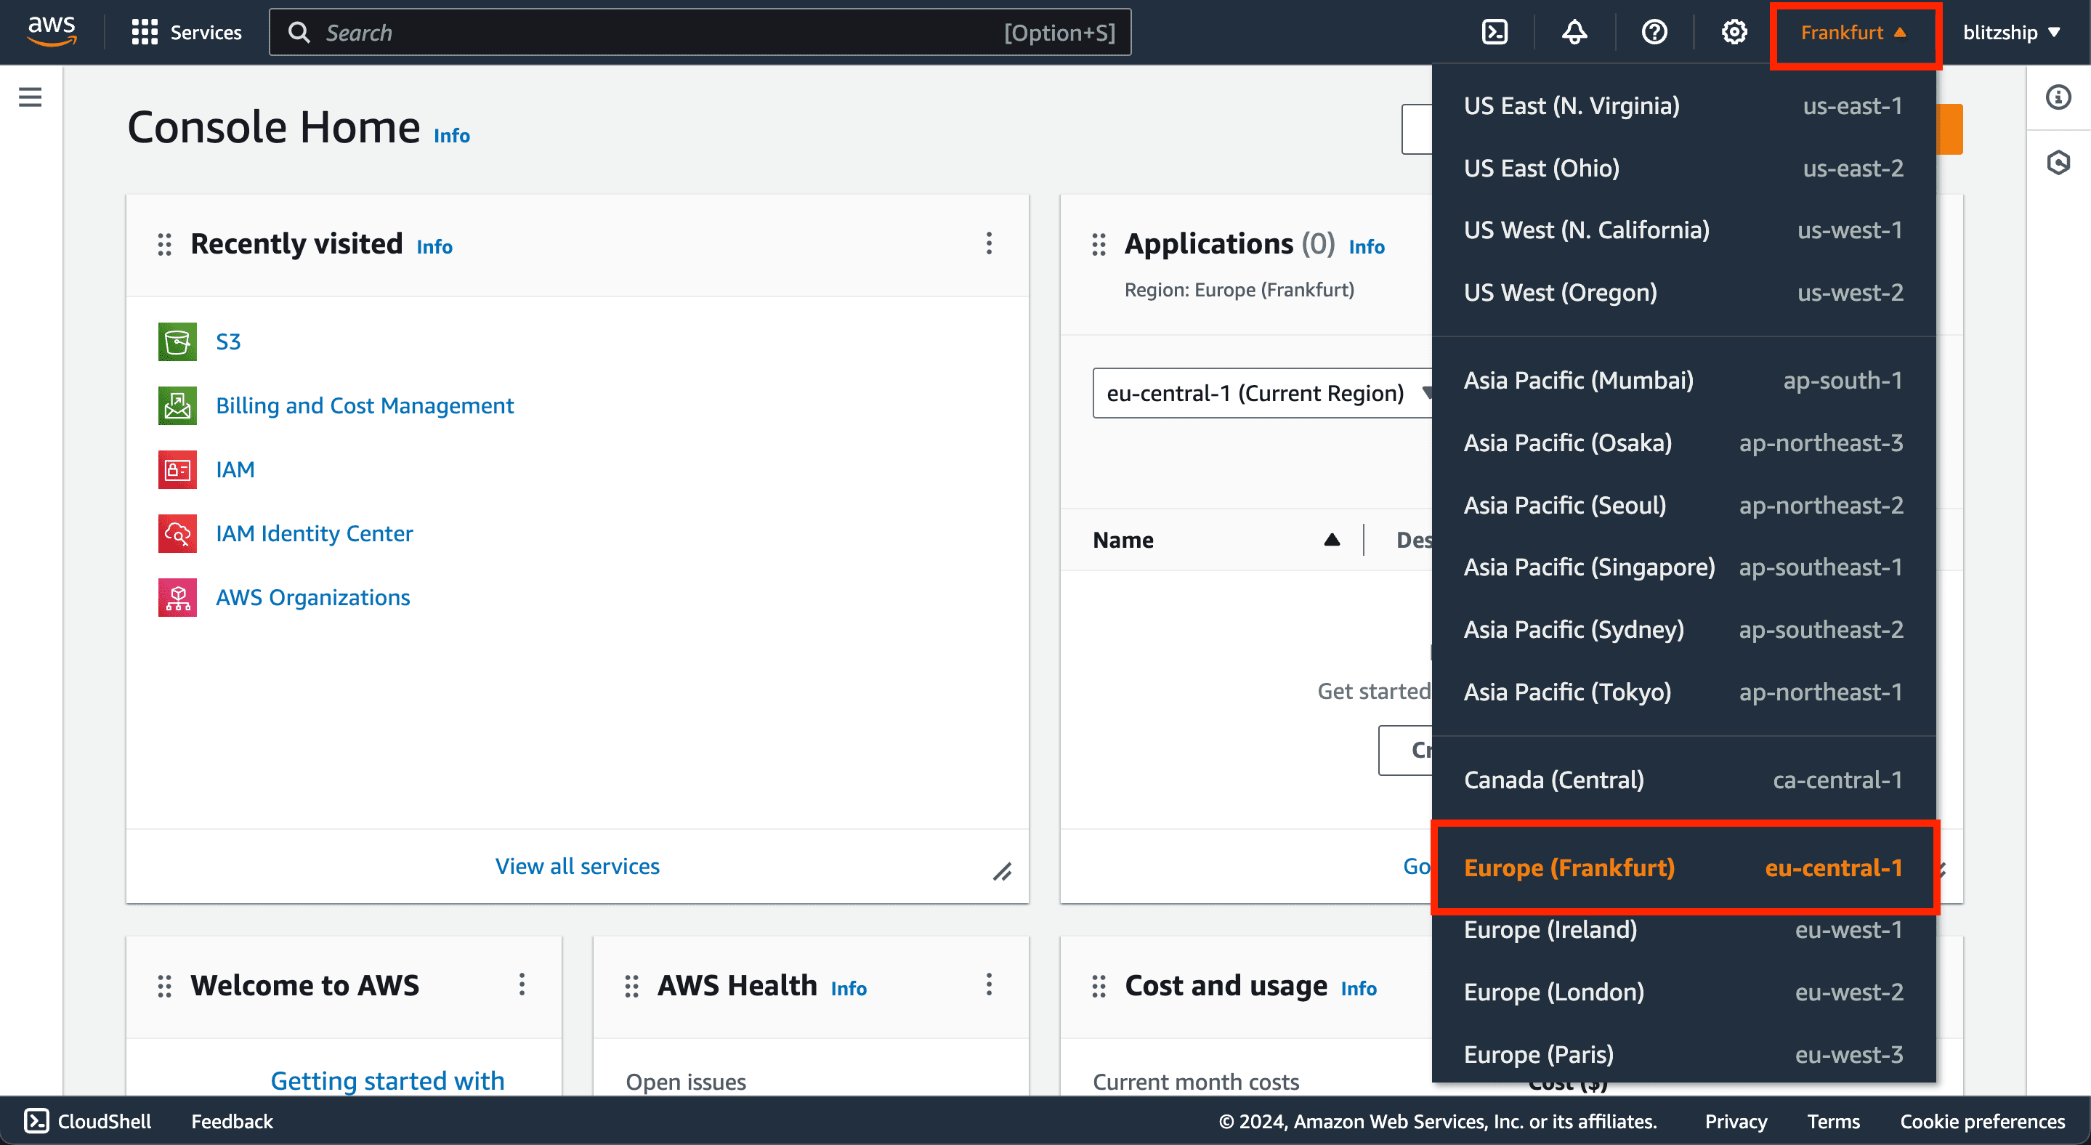
Task: Open the help question-mark icon
Action: coord(1654,33)
